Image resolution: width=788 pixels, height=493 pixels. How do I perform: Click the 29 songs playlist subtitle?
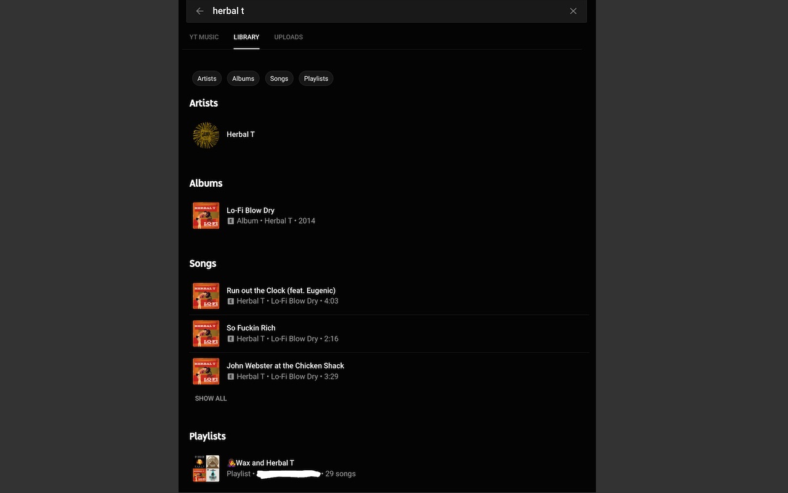click(x=340, y=474)
